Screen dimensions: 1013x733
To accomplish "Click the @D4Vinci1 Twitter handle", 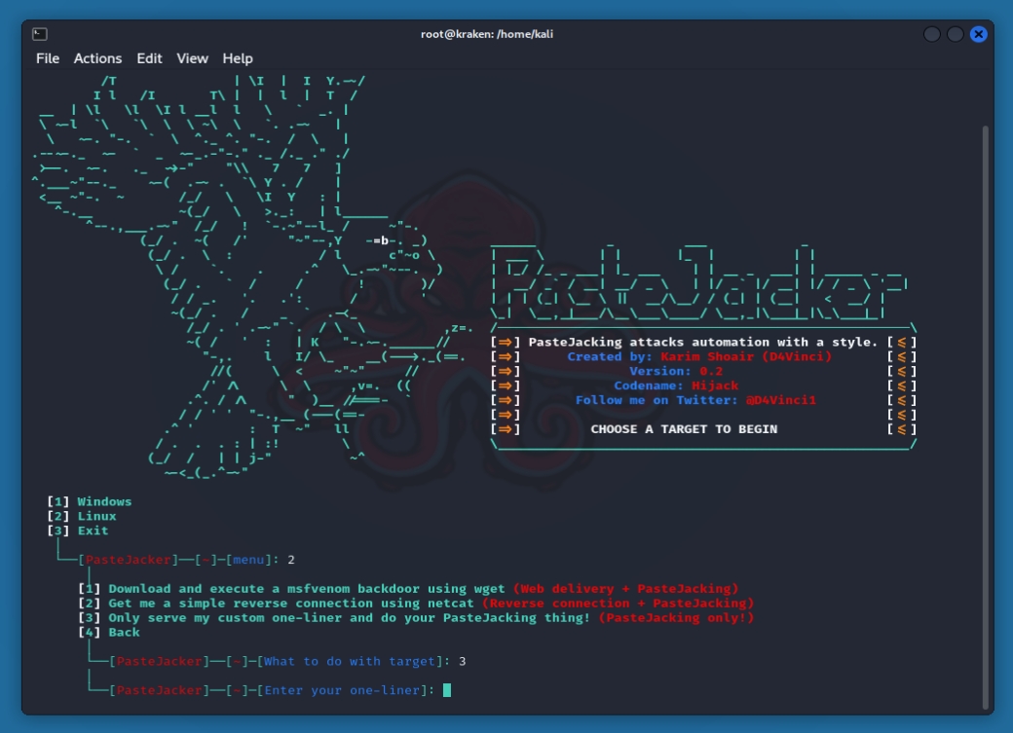I will (x=780, y=400).
